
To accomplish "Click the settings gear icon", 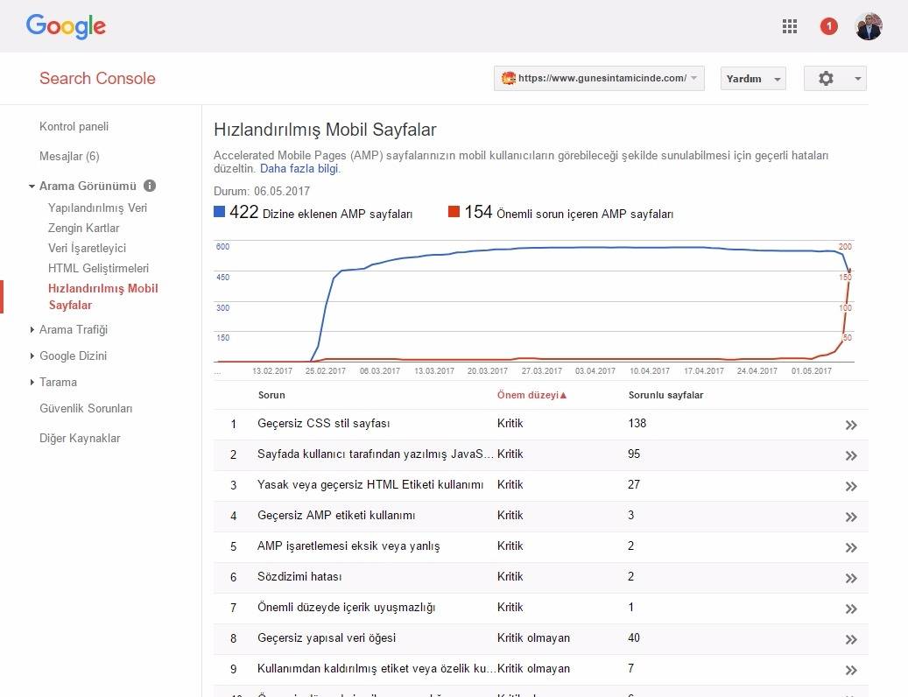I will click(x=826, y=78).
